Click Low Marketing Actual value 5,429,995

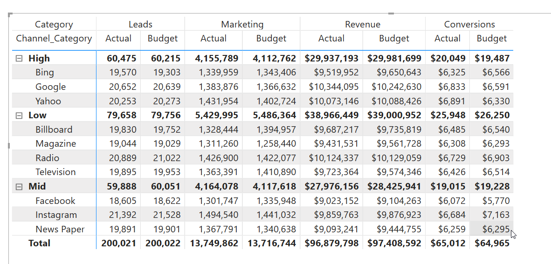[216, 115]
